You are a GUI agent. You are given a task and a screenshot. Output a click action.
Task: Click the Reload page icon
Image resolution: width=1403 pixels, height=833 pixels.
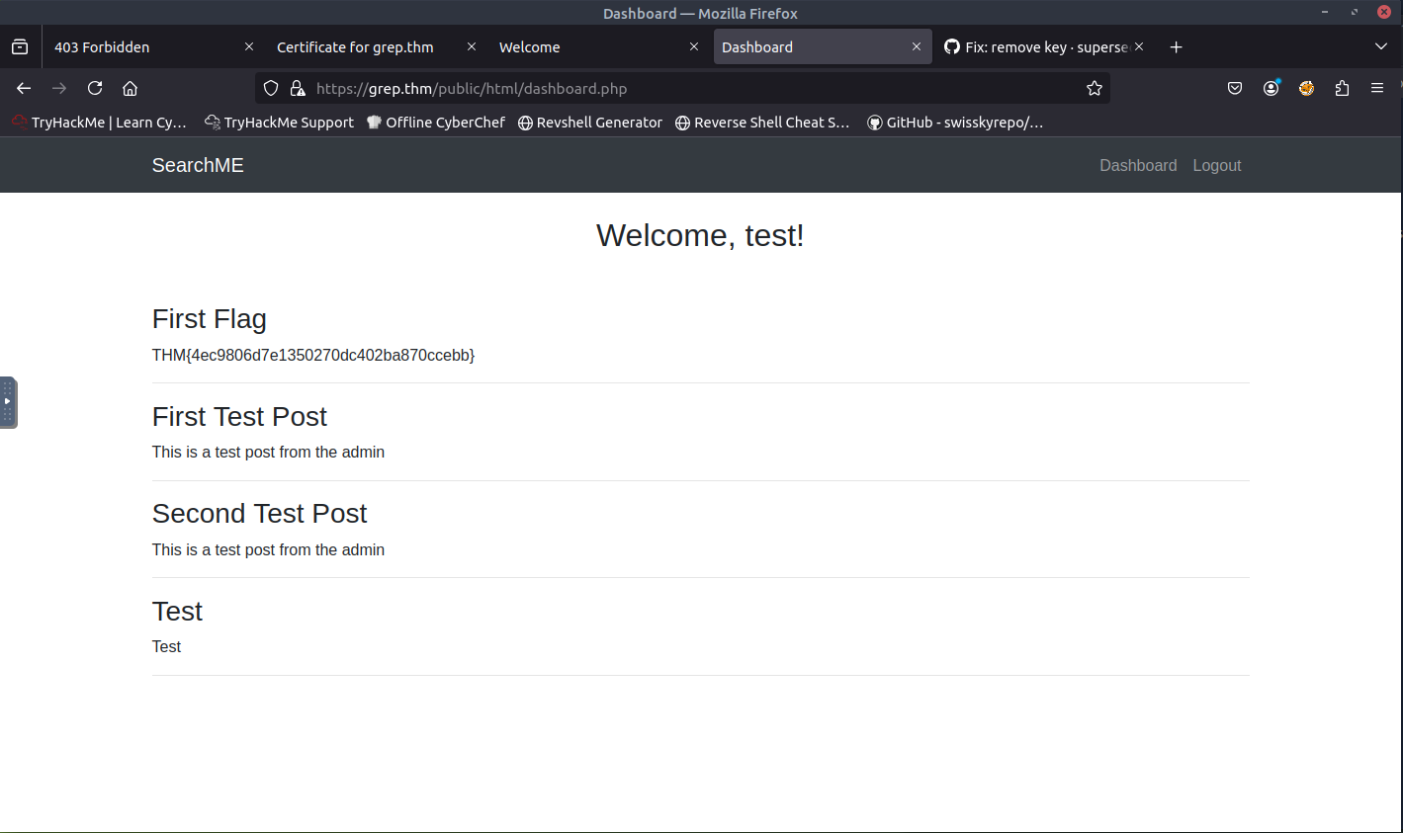95,88
